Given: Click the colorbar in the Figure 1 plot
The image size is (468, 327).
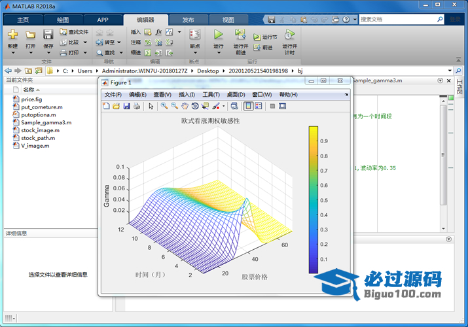Looking at the screenshot, I should click(313, 199).
